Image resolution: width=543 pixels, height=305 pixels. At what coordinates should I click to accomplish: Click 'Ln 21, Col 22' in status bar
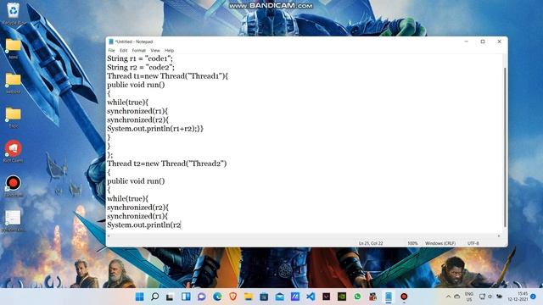(x=371, y=243)
